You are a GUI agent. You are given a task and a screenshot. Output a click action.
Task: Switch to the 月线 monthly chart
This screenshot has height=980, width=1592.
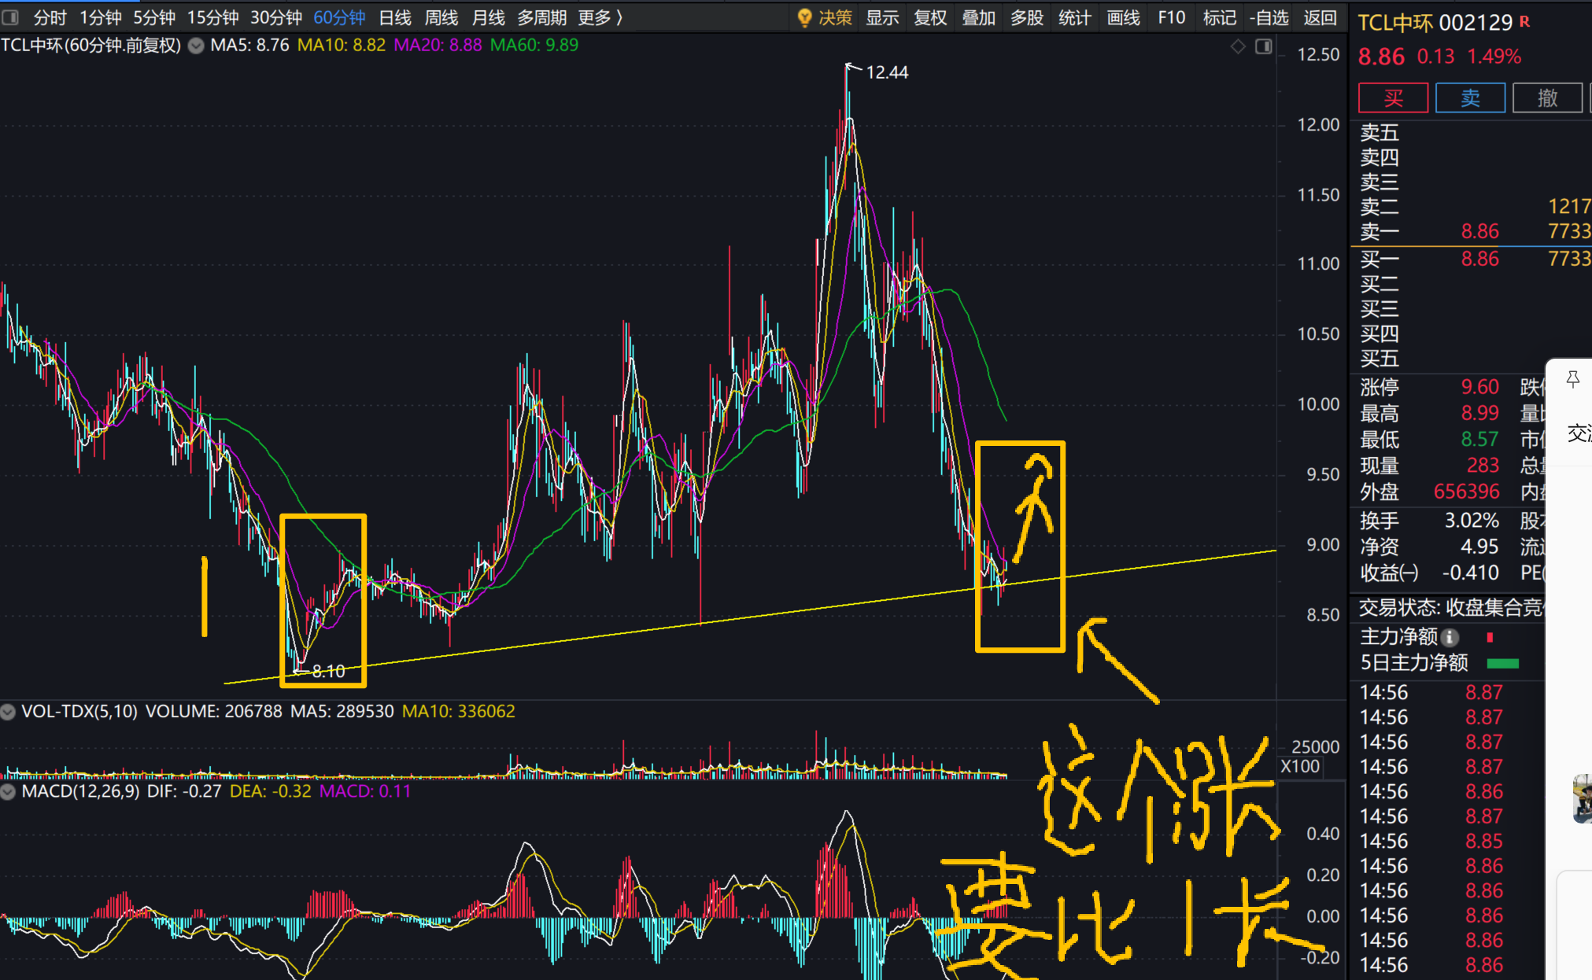(x=489, y=17)
